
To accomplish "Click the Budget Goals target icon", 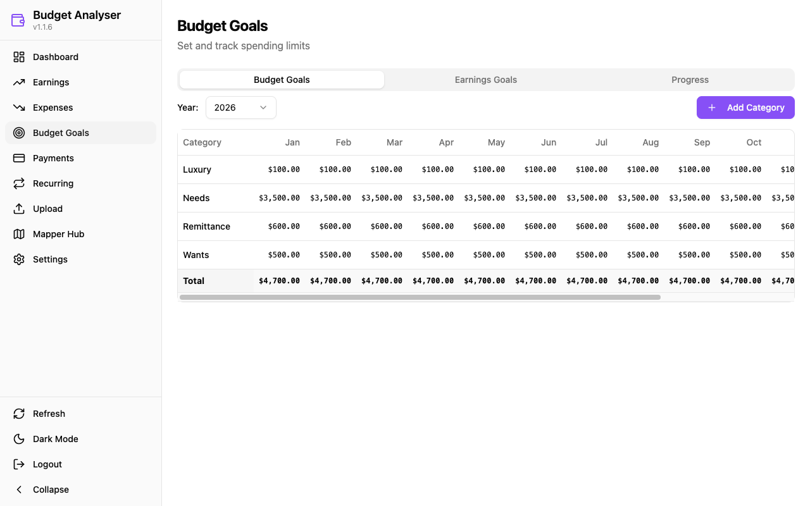I will (x=18, y=133).
